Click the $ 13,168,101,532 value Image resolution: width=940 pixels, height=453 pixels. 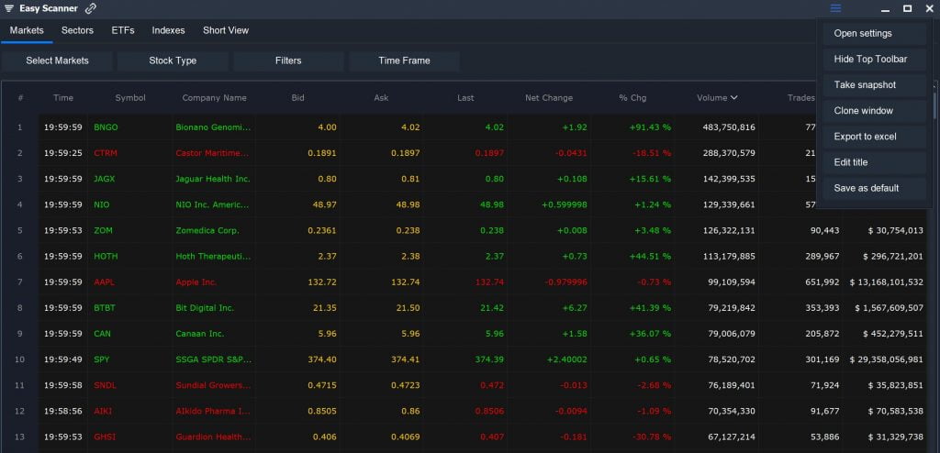click(886, 282)
